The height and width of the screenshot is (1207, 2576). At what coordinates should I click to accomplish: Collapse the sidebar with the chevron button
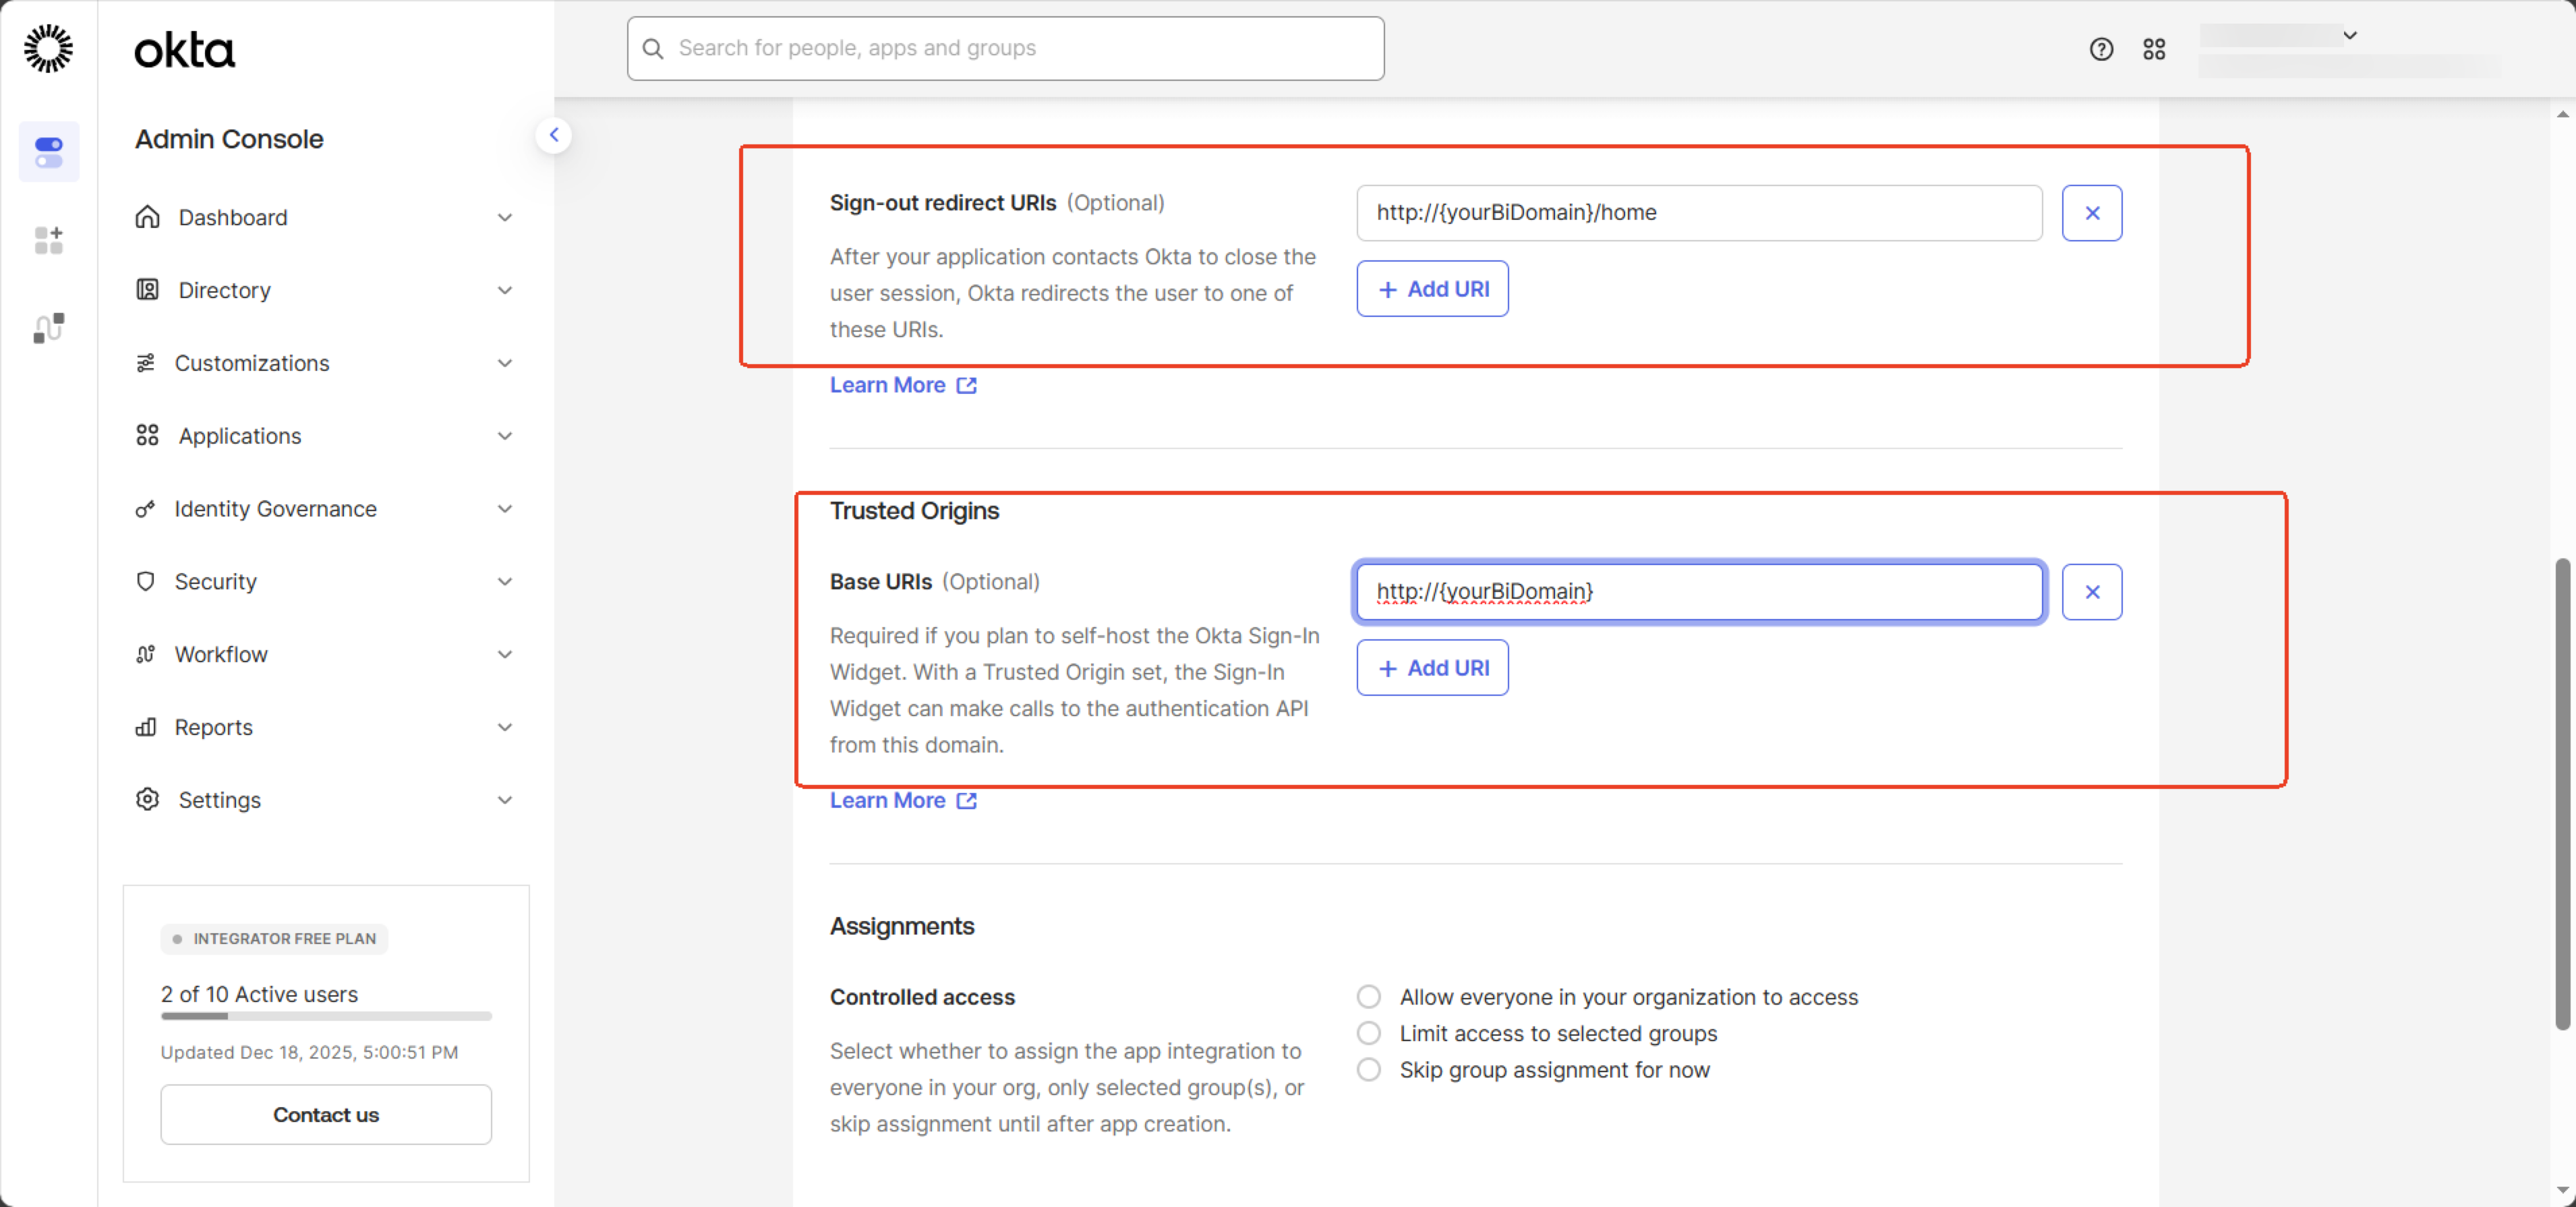tap(554, 135)
